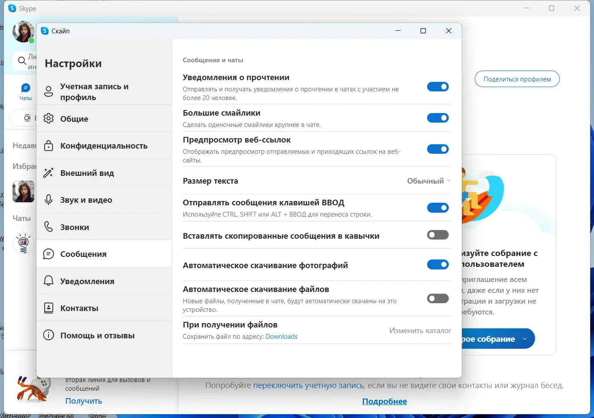Expand the chevron on the собрание button
This screenshot has height=418, width=594.
[x=525, y=339]
